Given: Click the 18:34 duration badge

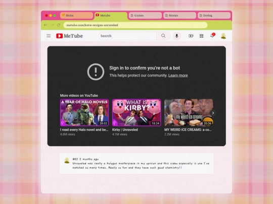Looking at the screenshot, I should tap(155, 123).
